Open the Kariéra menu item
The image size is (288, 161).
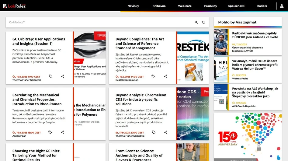pyautogui.click(x=262, y=6)
